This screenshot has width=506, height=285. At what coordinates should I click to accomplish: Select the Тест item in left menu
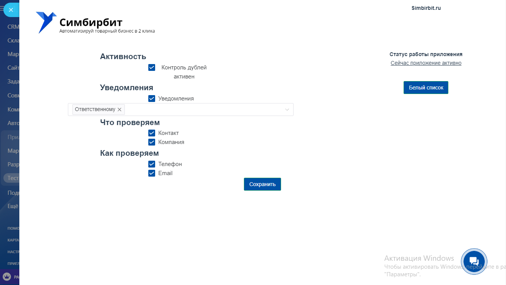point(13,178)
